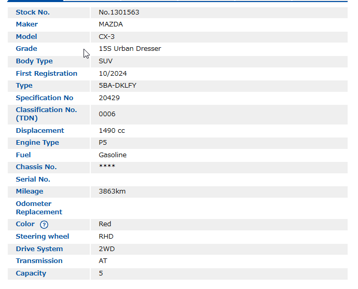
Task: Click the Specification No value 20429
Action: coord(109,98)
